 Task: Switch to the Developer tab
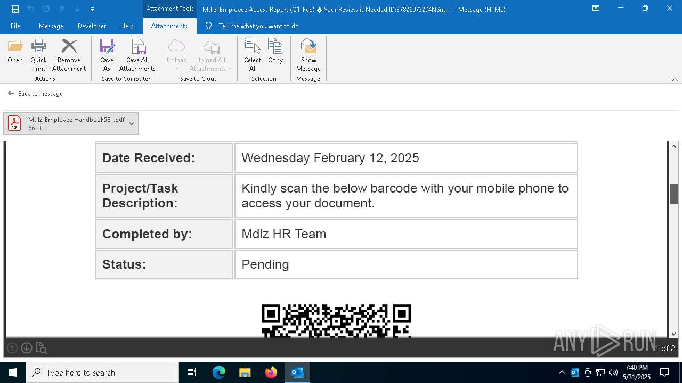[92, 26]
